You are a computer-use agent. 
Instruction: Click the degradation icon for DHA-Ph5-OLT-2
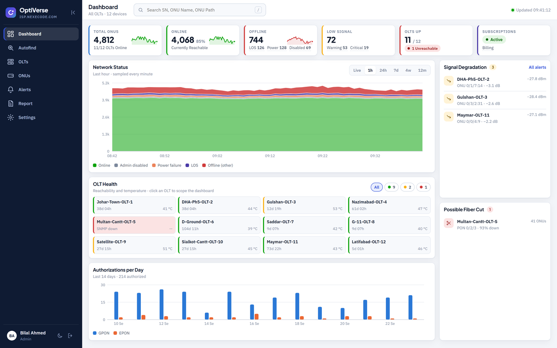(449, 81)
